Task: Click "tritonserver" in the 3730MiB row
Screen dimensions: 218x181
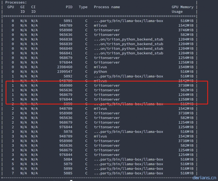Action: coord(107,85)
